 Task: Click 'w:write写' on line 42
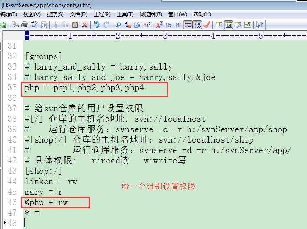pos(165,160)
